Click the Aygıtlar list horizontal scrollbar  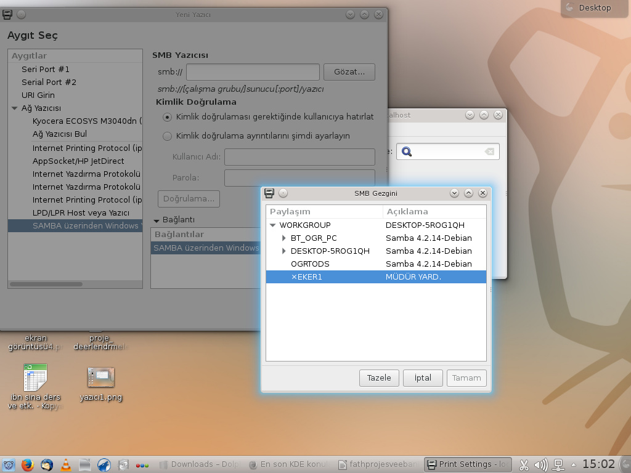coord(46,284)
